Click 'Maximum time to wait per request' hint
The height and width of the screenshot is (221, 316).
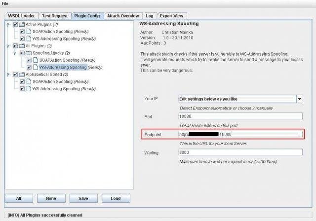point(228,162)
